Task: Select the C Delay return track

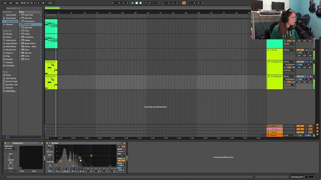Action: [275, 132]
